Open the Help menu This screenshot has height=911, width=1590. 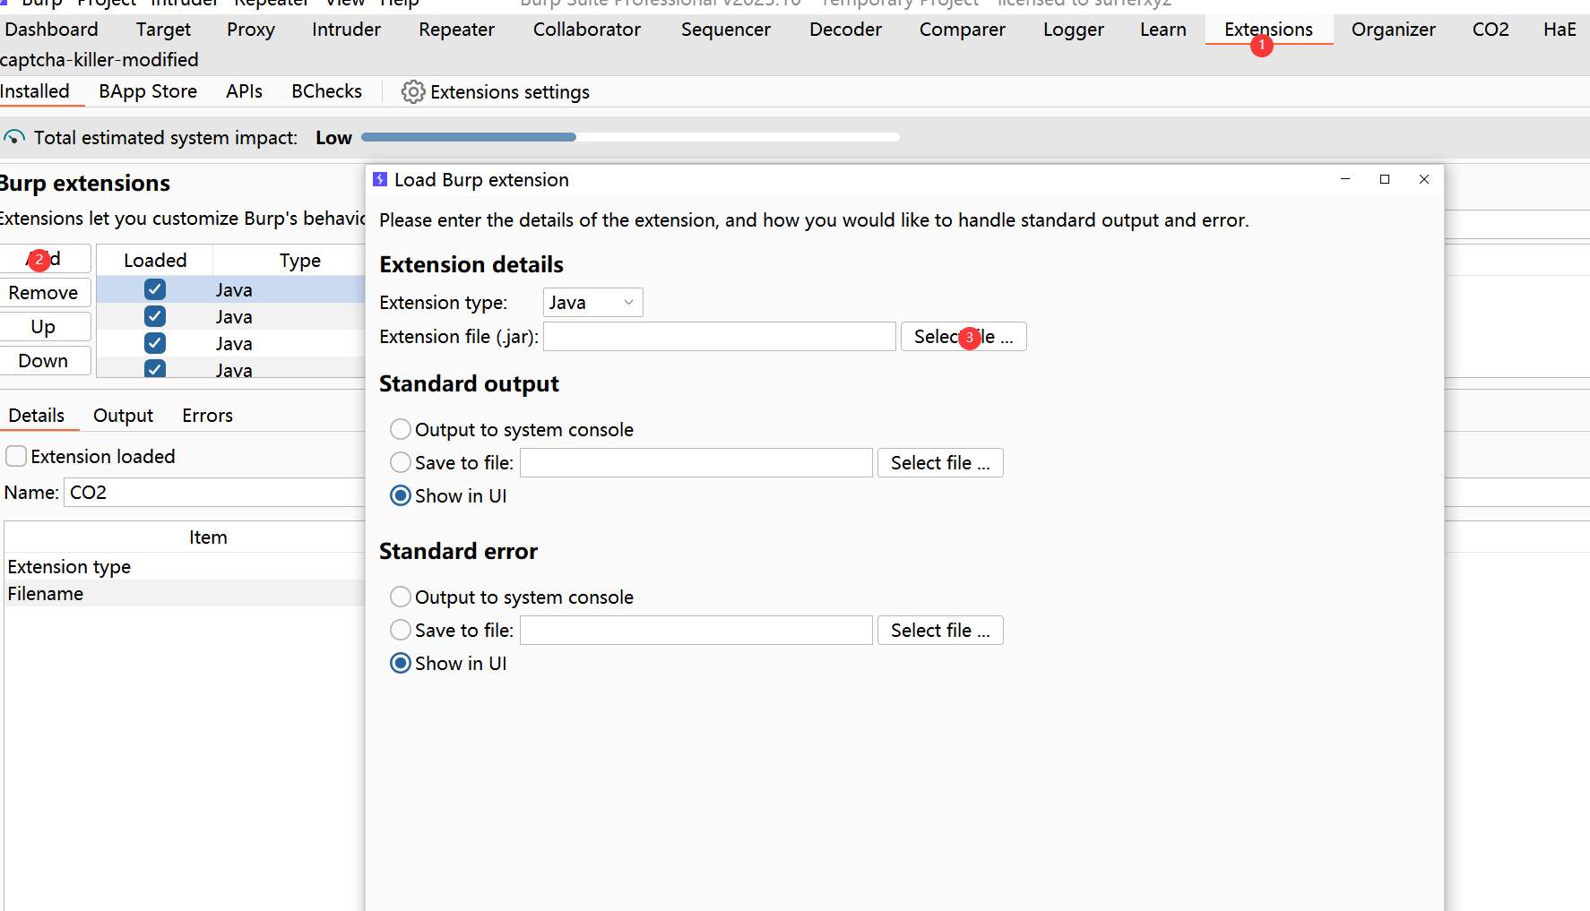(399, 3)
